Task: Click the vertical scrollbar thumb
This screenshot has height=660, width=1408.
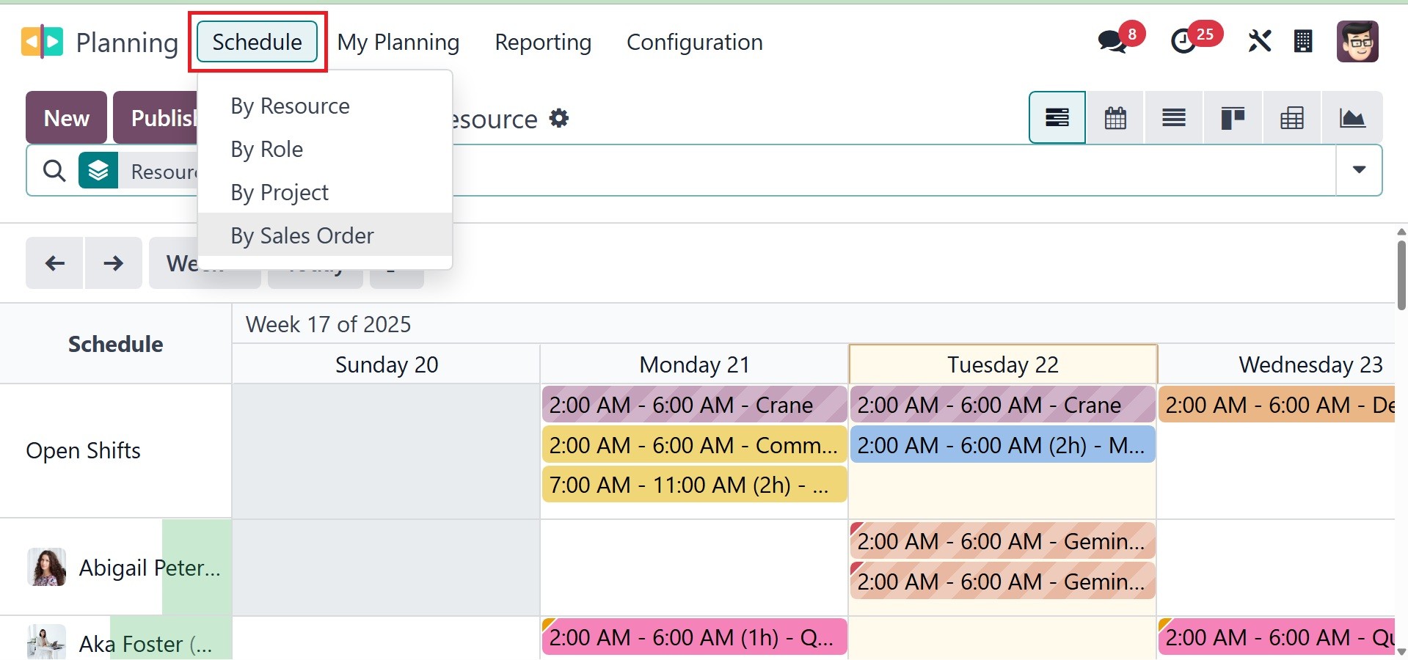Action: (x=1401, y=275)
